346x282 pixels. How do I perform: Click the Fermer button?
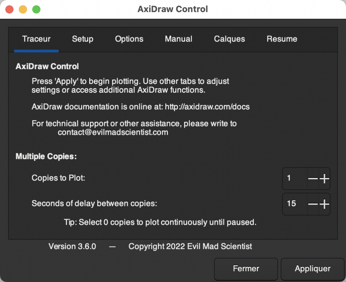pos(246,269)
